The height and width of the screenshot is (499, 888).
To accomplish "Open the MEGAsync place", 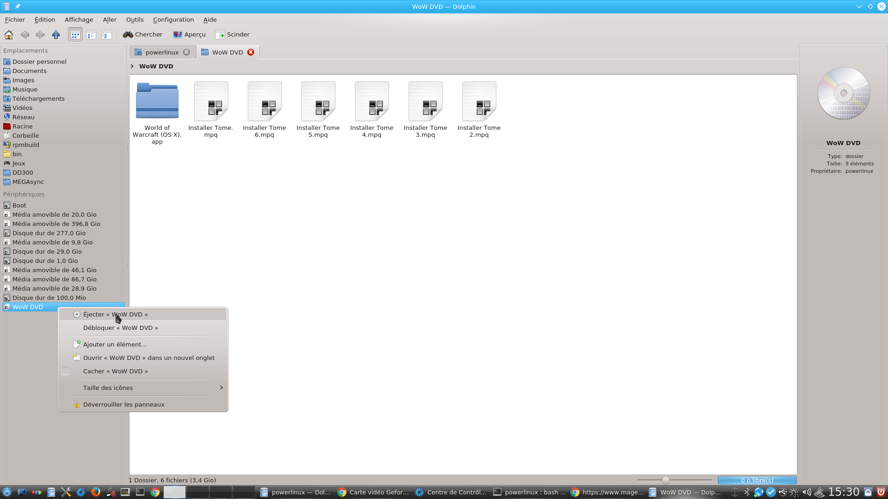I will point(63,182).
